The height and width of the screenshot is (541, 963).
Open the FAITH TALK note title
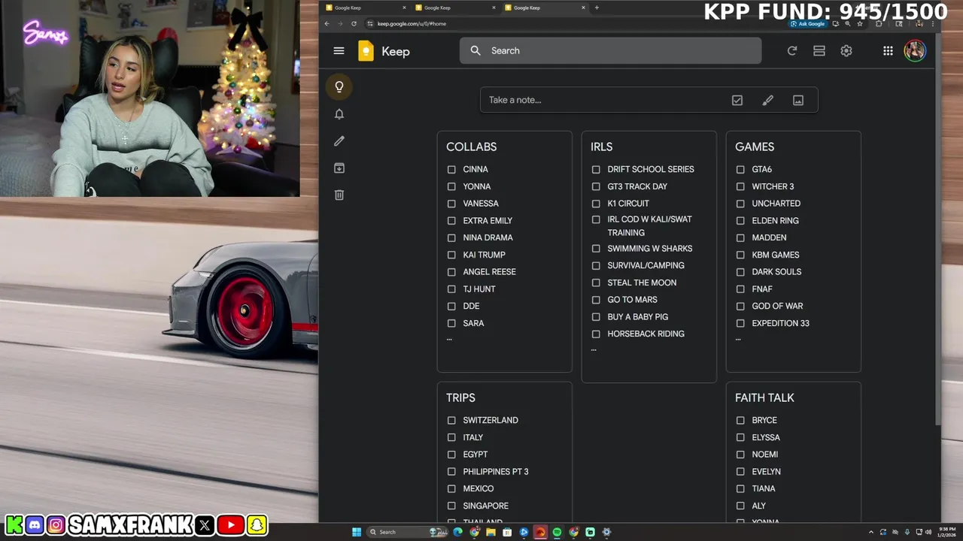[x=764, y=397]
